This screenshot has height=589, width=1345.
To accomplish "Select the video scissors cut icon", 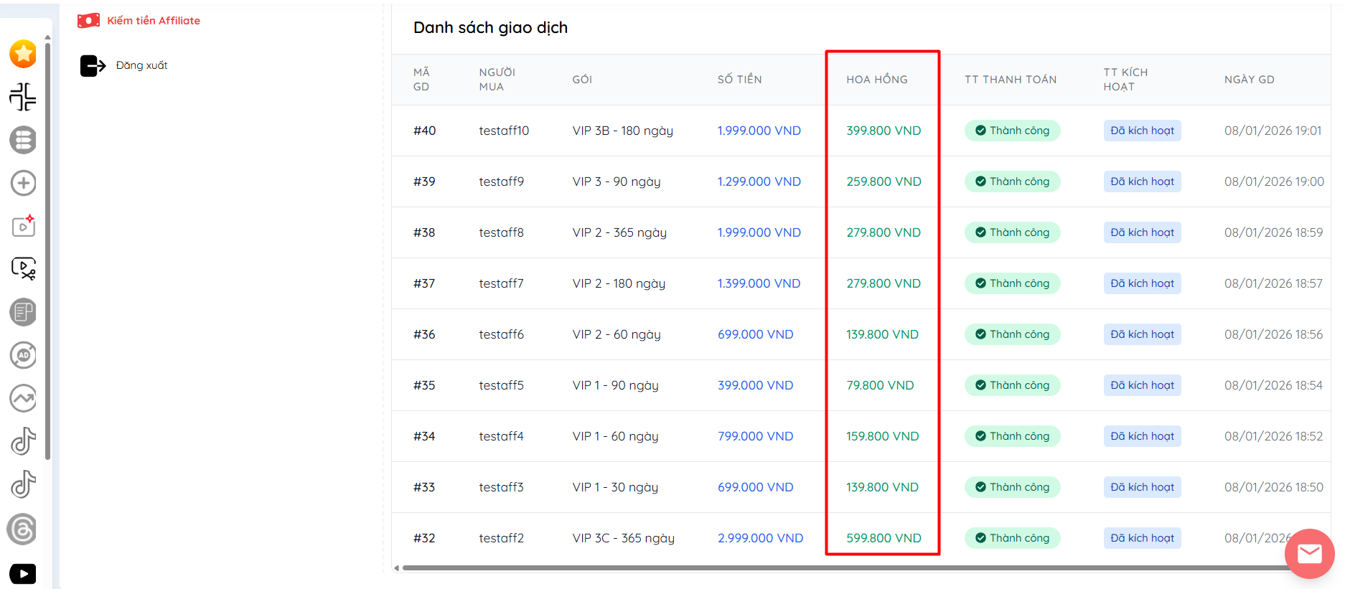I will (23, 269).
